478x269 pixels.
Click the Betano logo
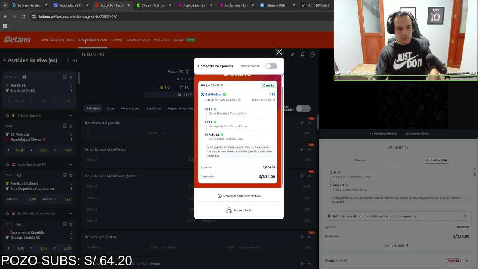click(x=18, y=40)
